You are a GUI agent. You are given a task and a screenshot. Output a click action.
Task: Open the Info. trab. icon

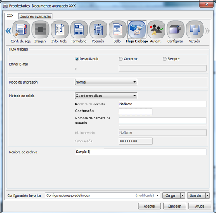[60, 30]
